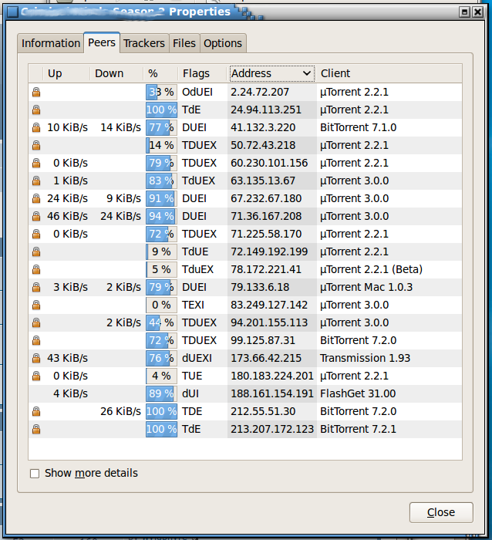Switch to the Options tab
The image size is (492, 540).
(x=223, y=43)
